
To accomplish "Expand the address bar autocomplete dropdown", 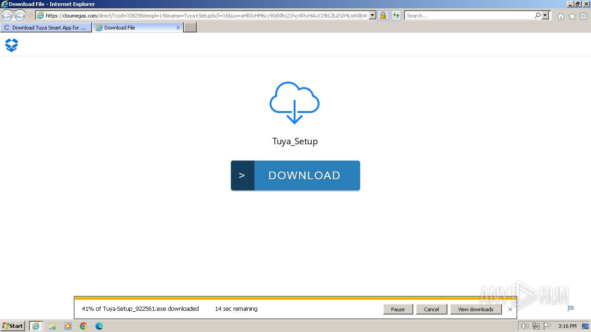I will pyautogui.click(x=373, y=16).
